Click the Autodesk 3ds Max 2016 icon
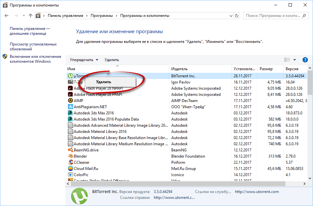This screenshot has height=206, width=313. pos(70,113)
